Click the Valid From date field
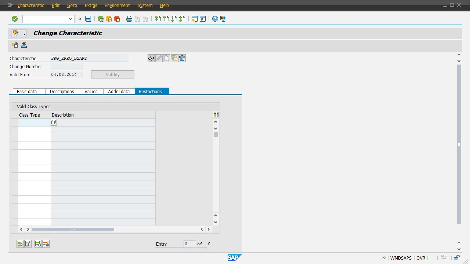Viewport: 470px width, 264px height. pyautogui.click(x=66, y=74)
